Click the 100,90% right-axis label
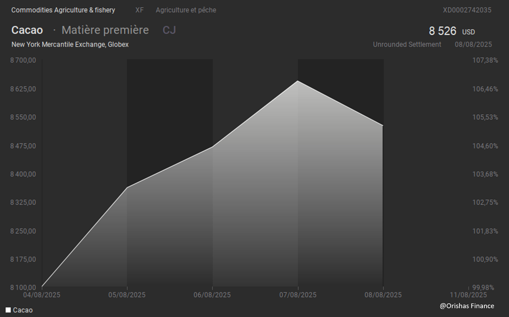509x317 pixels. click(485, 259)
